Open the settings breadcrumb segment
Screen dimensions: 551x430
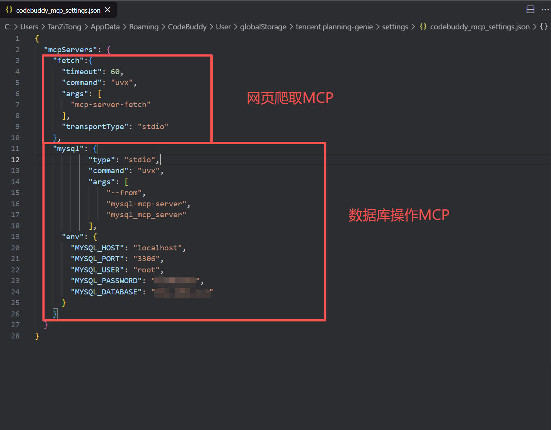tap(395, 27)
